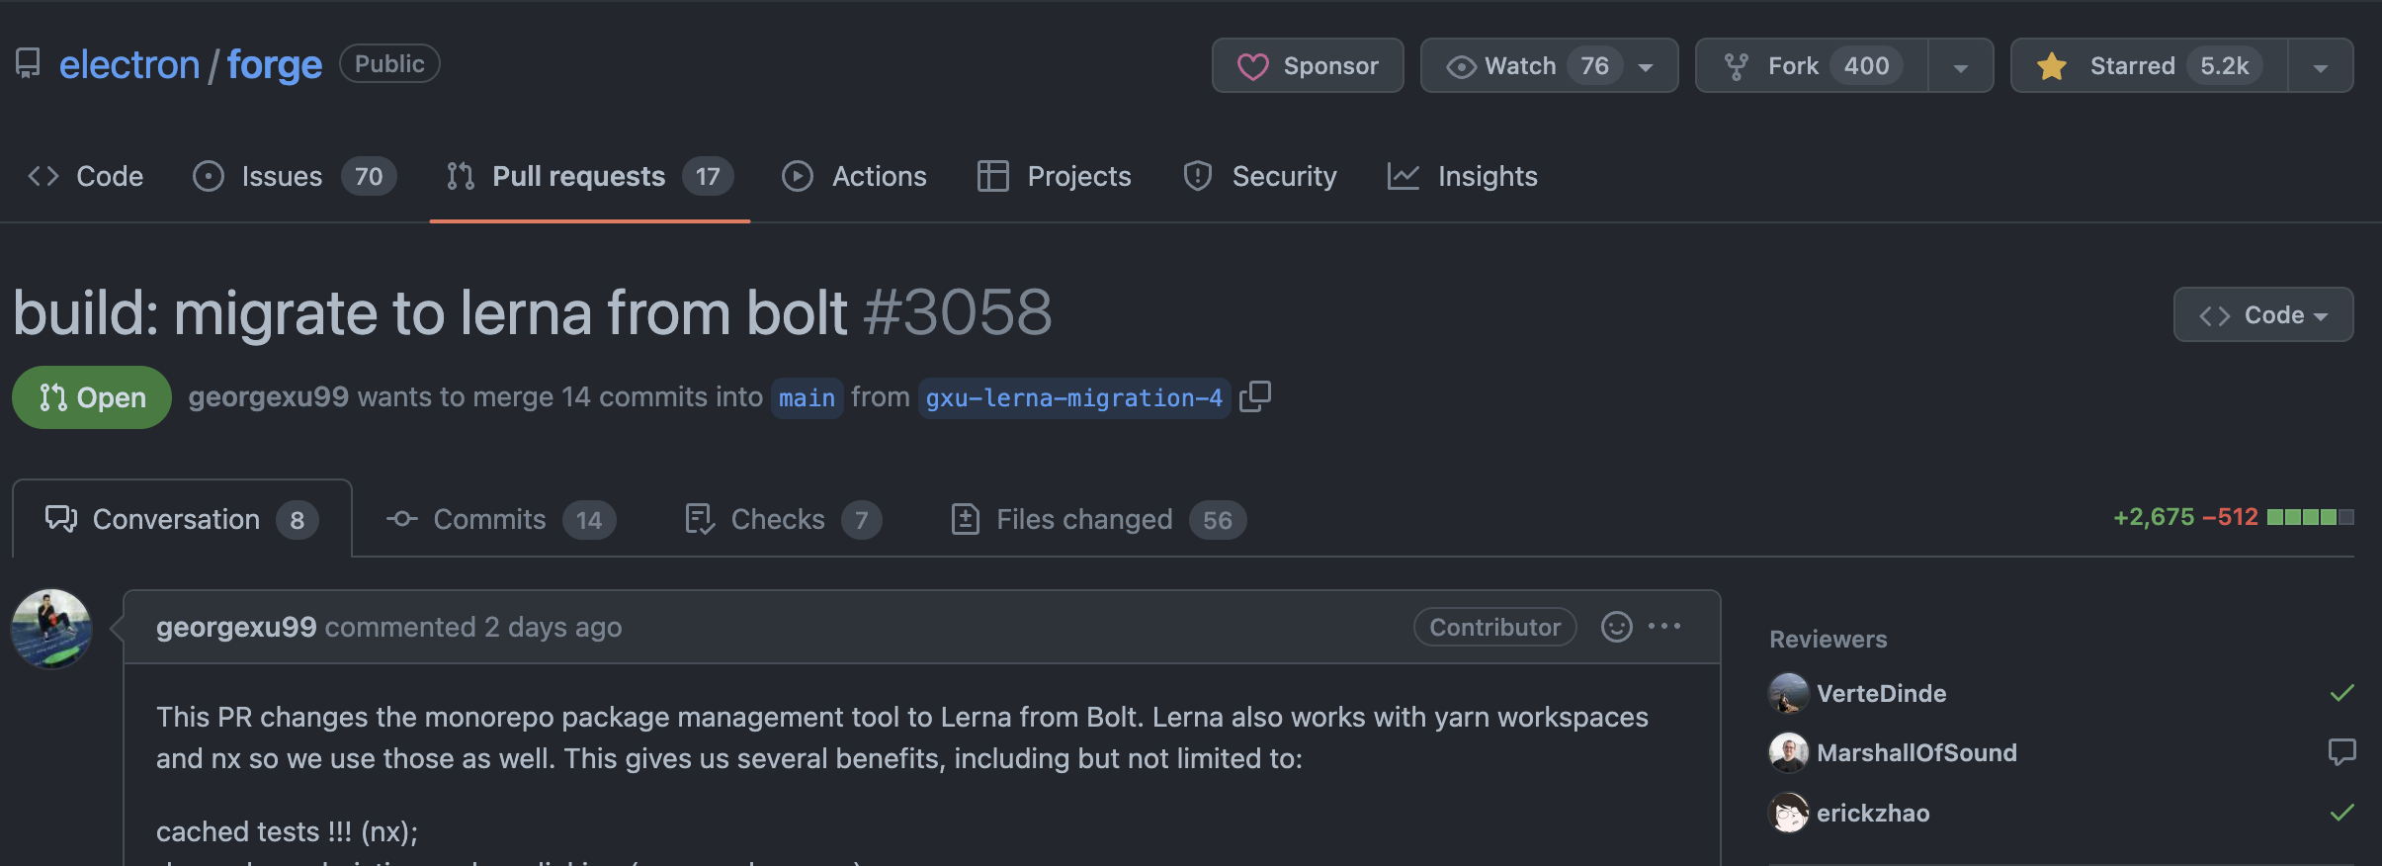The image size is (2382, 866).
Task: Open the comment's three-dot options menu
Action: point(1664,626)
